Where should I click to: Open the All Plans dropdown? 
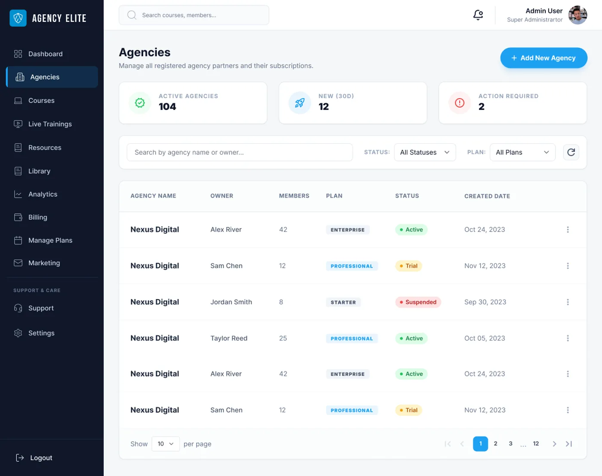pos(522,152)
